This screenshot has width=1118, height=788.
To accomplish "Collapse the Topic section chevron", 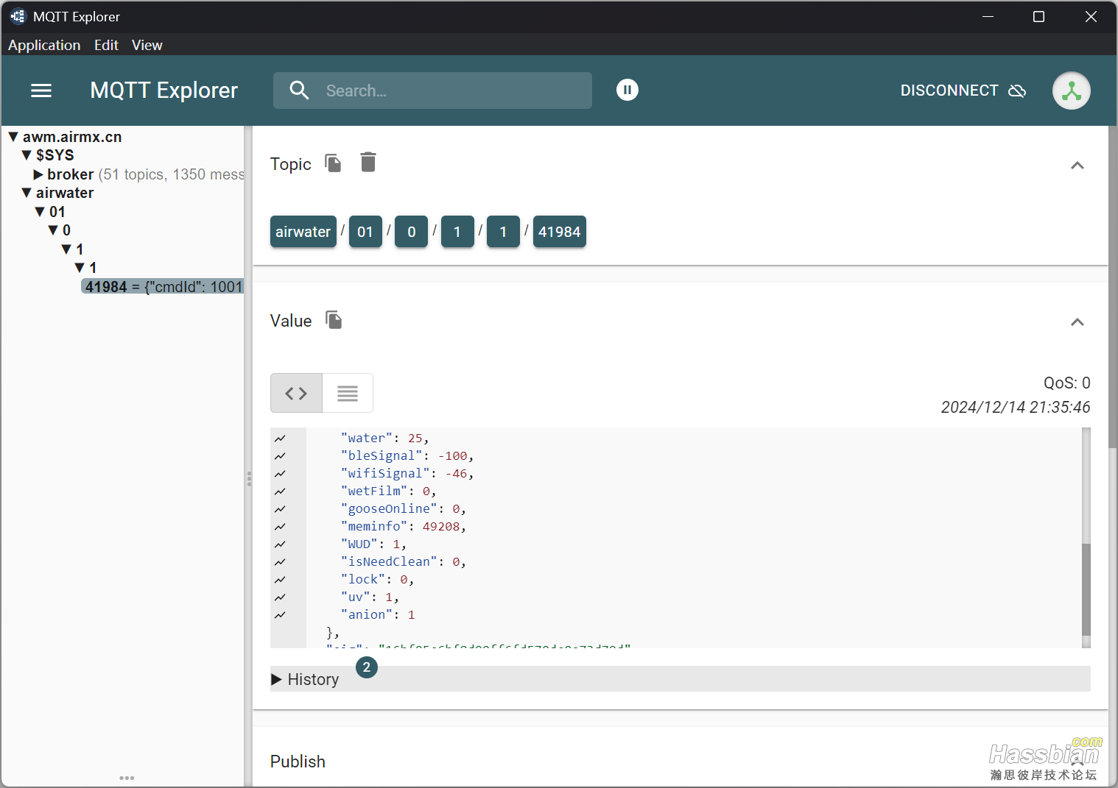I will pyautogui.click(x=1077, y=166).
